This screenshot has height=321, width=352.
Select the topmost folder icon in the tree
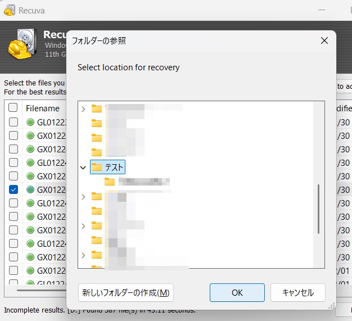[97, 108]
